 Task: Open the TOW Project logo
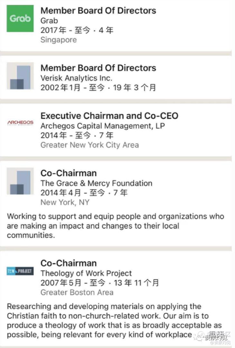20,271
